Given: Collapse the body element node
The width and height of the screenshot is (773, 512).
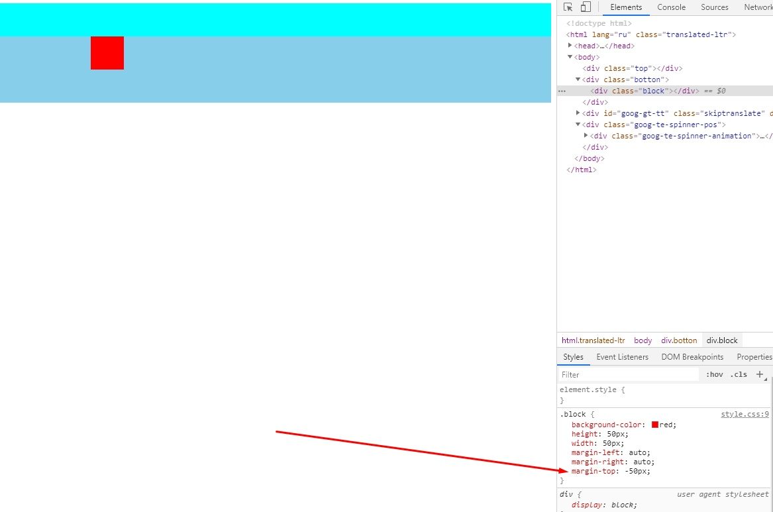Looking at the screenshot, I should tap(570, 57).
